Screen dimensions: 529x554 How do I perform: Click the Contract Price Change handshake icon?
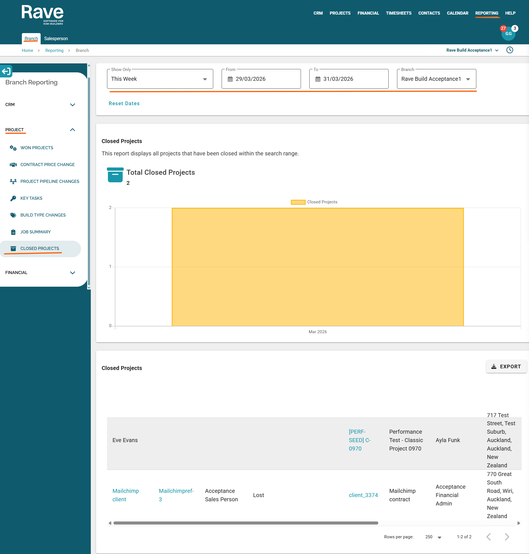coord(13,165)
